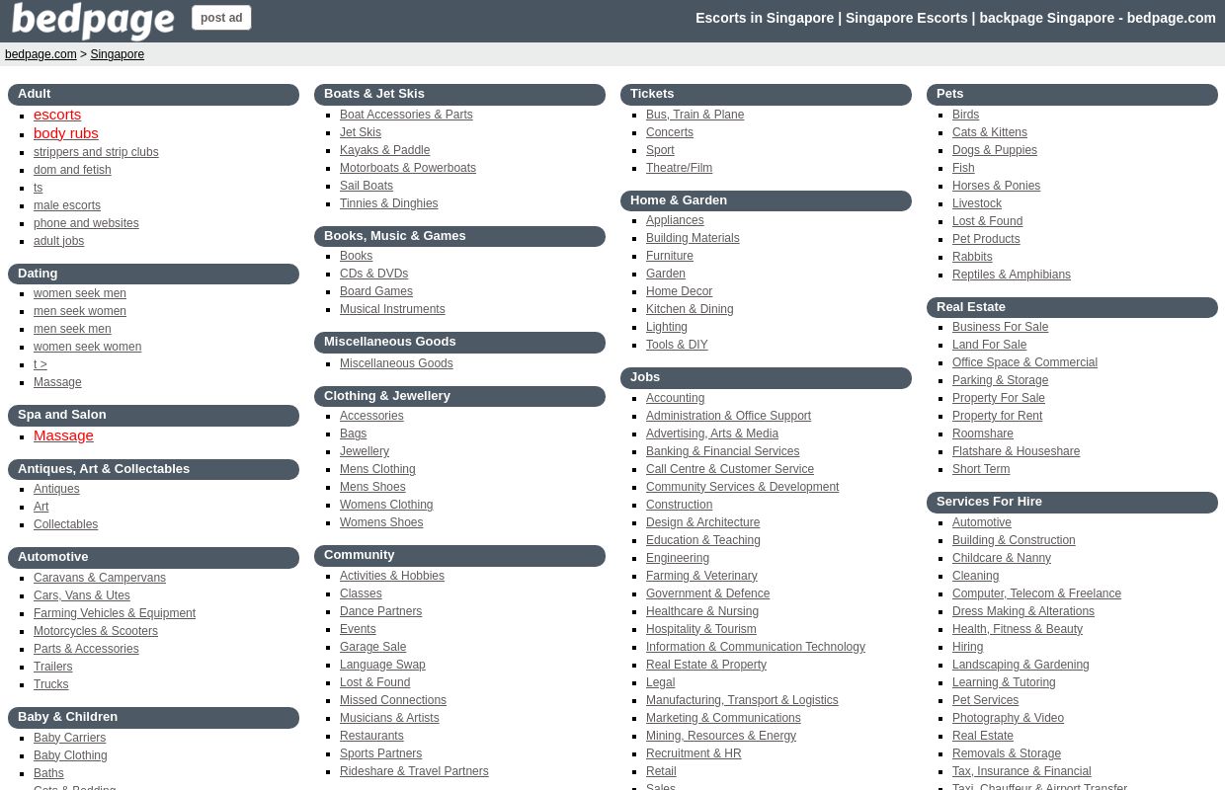Open Boat Accessories & Parts listings
The image size is (1225, 790).
(x=406, y=115)
